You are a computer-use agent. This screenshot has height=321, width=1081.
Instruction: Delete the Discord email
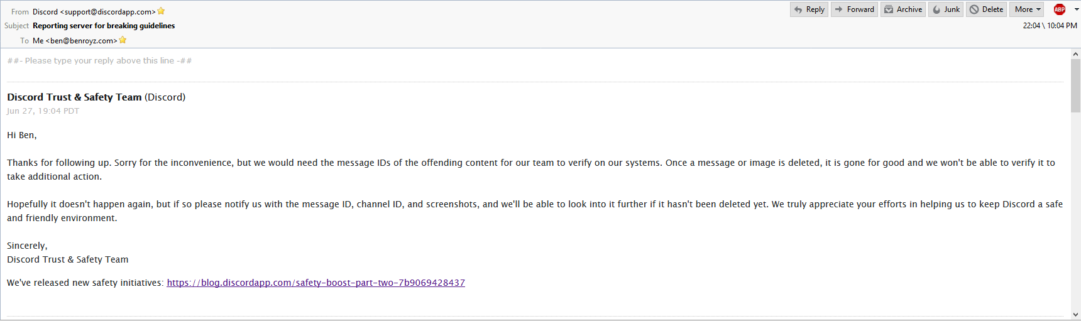[987, 9]
